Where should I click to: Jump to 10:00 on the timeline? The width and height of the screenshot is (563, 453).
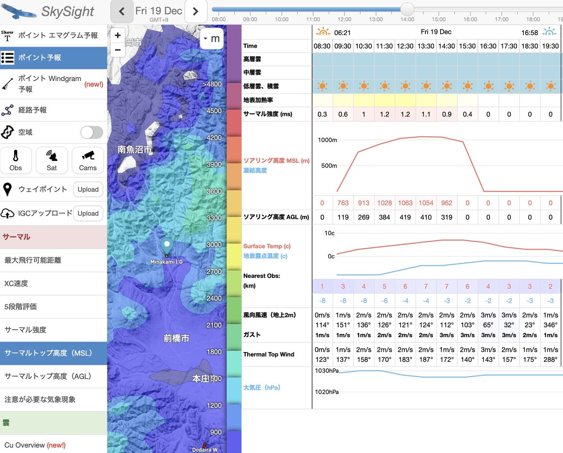(x=281, y=19)
